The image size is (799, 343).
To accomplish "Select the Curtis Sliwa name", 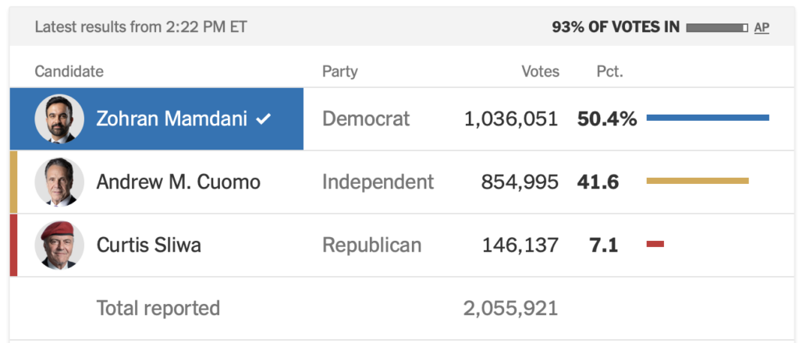I will [x=148, y=246].
